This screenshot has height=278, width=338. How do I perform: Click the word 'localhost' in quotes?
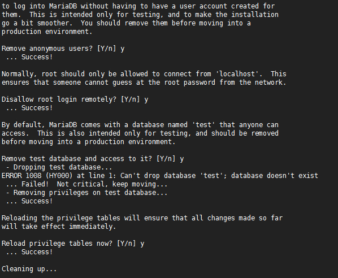[237, 74]
